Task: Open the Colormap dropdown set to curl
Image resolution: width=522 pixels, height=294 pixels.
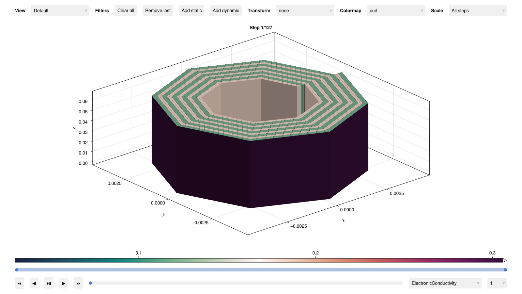Action: pyautogui.click(x=396, y=10)
